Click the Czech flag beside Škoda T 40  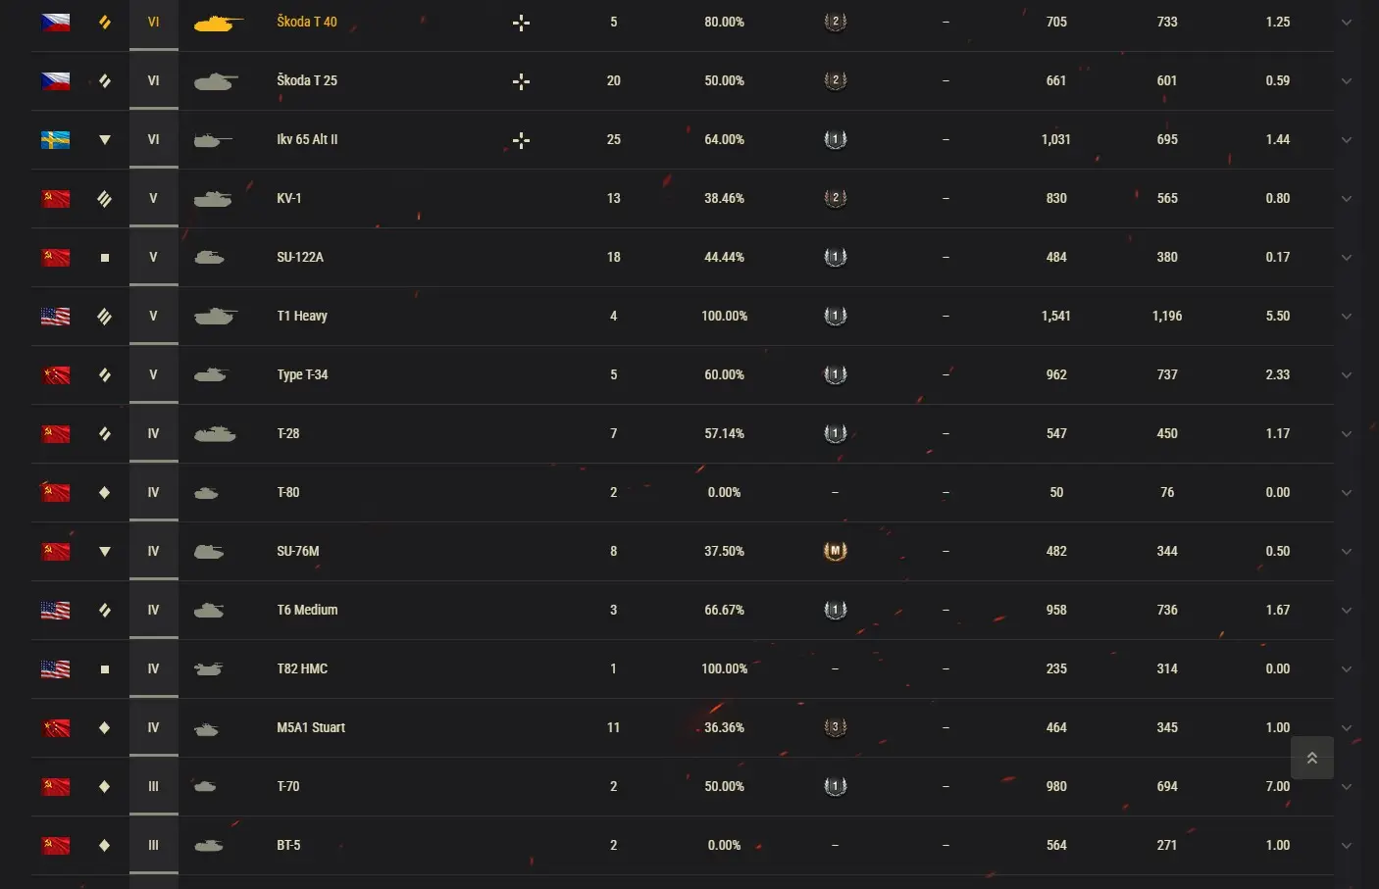(55, 23)
